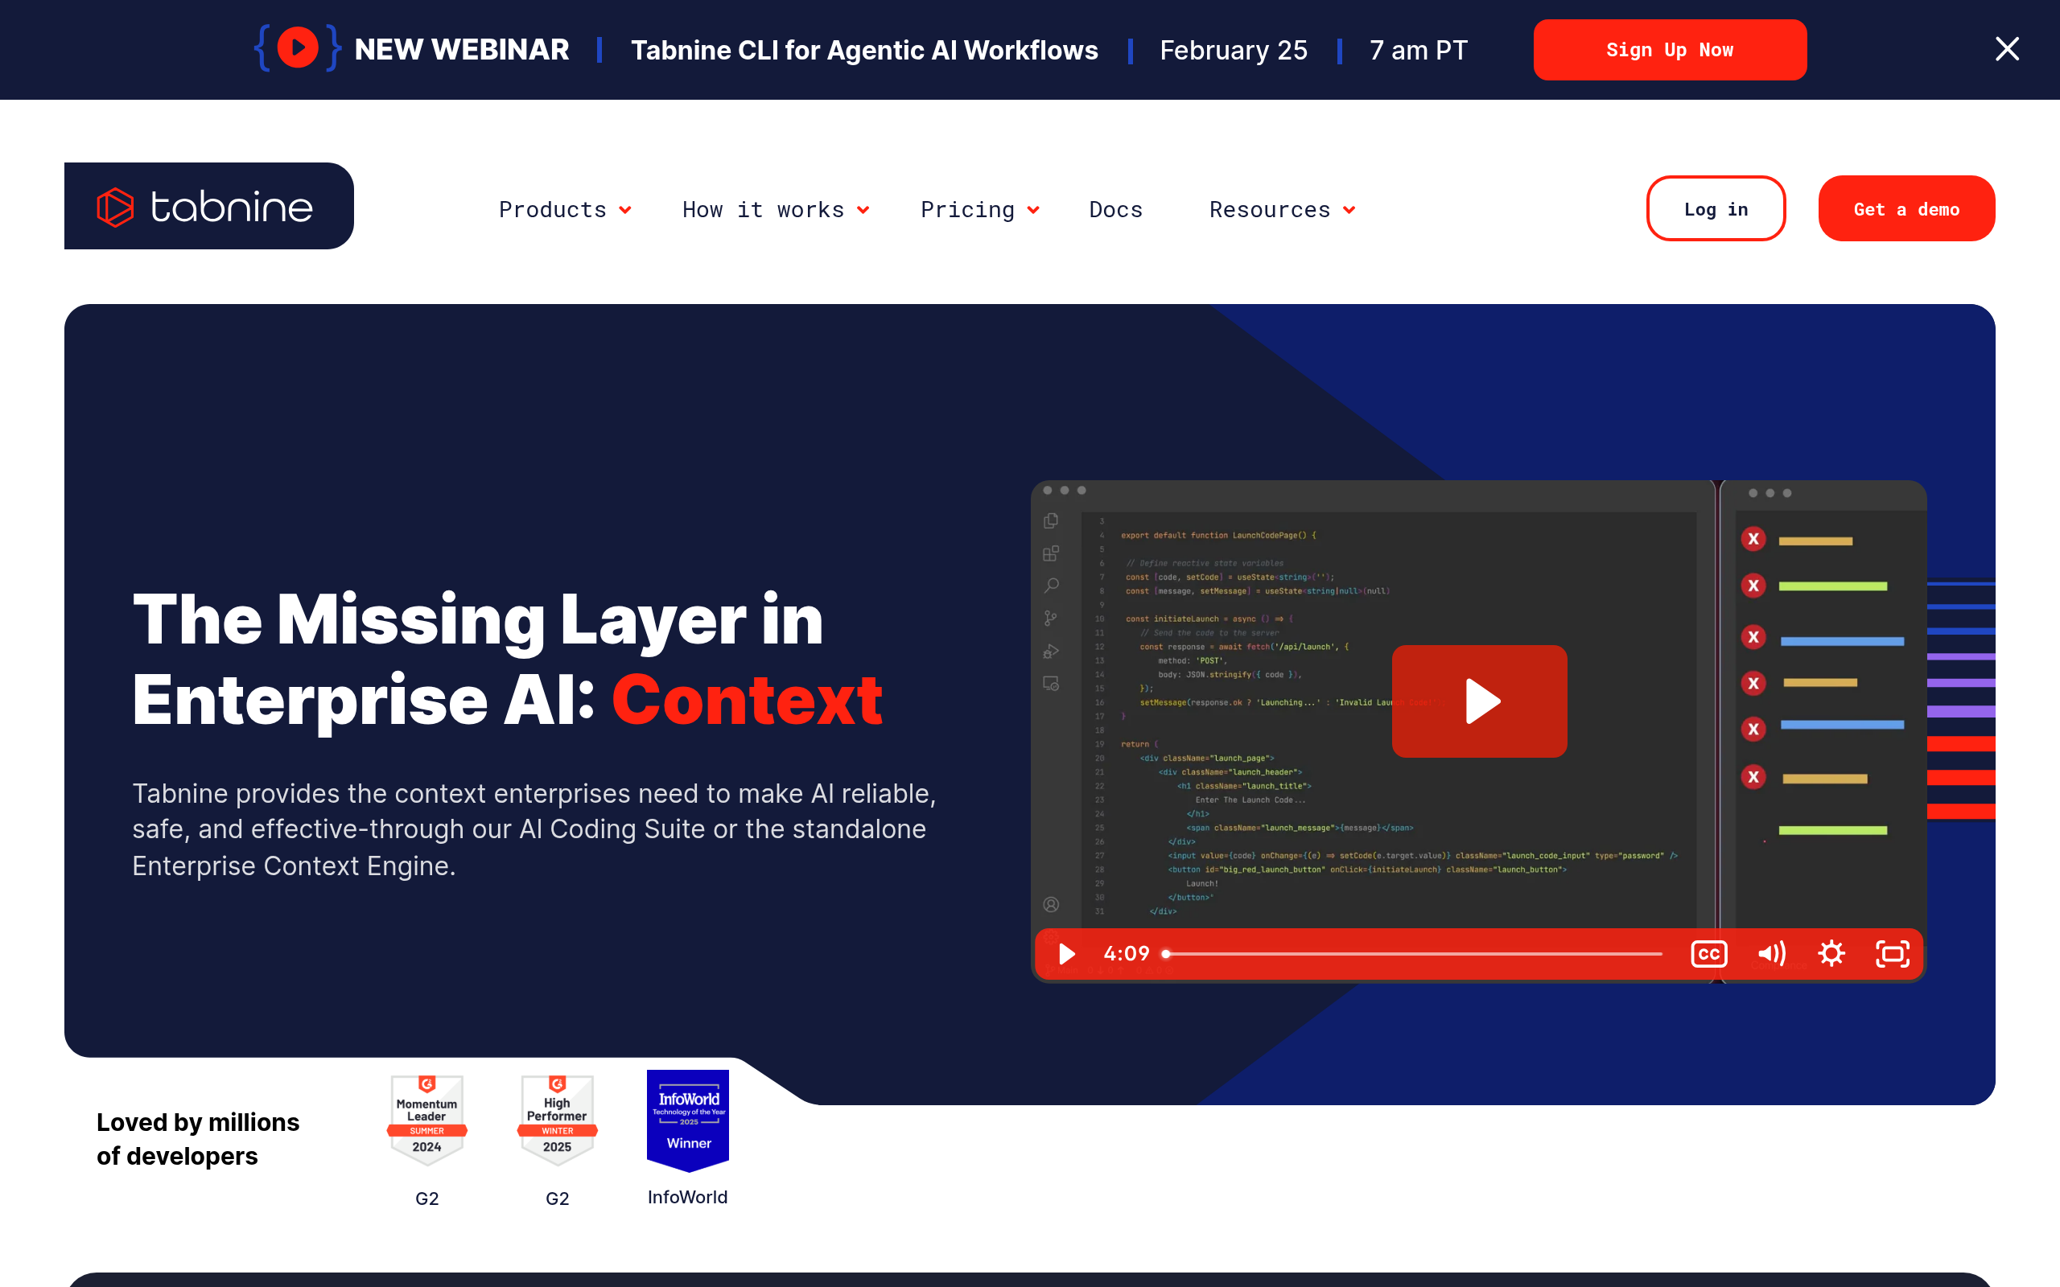The image size is (2060, 1287).
Task: Click the Get a demo button
Action: (x=1906, y=209)
